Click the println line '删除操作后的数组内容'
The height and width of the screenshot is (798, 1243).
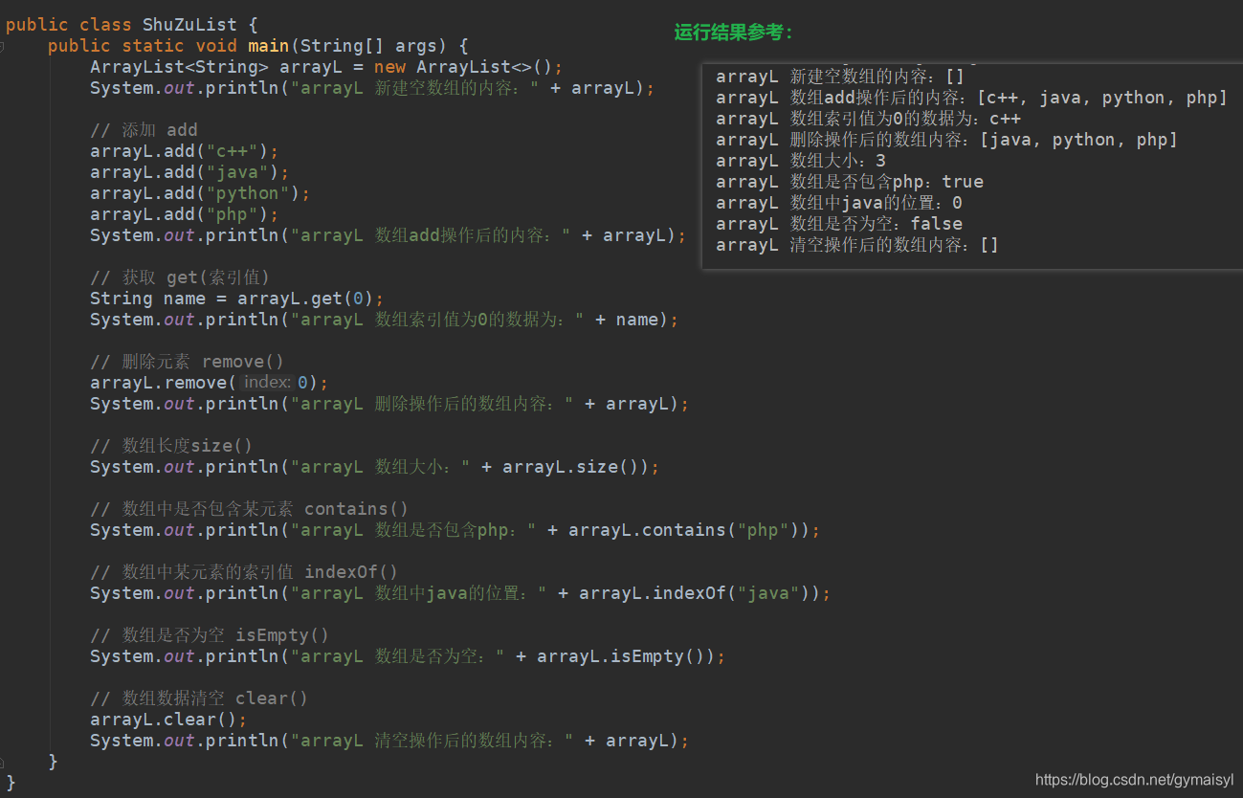(389, 404)
